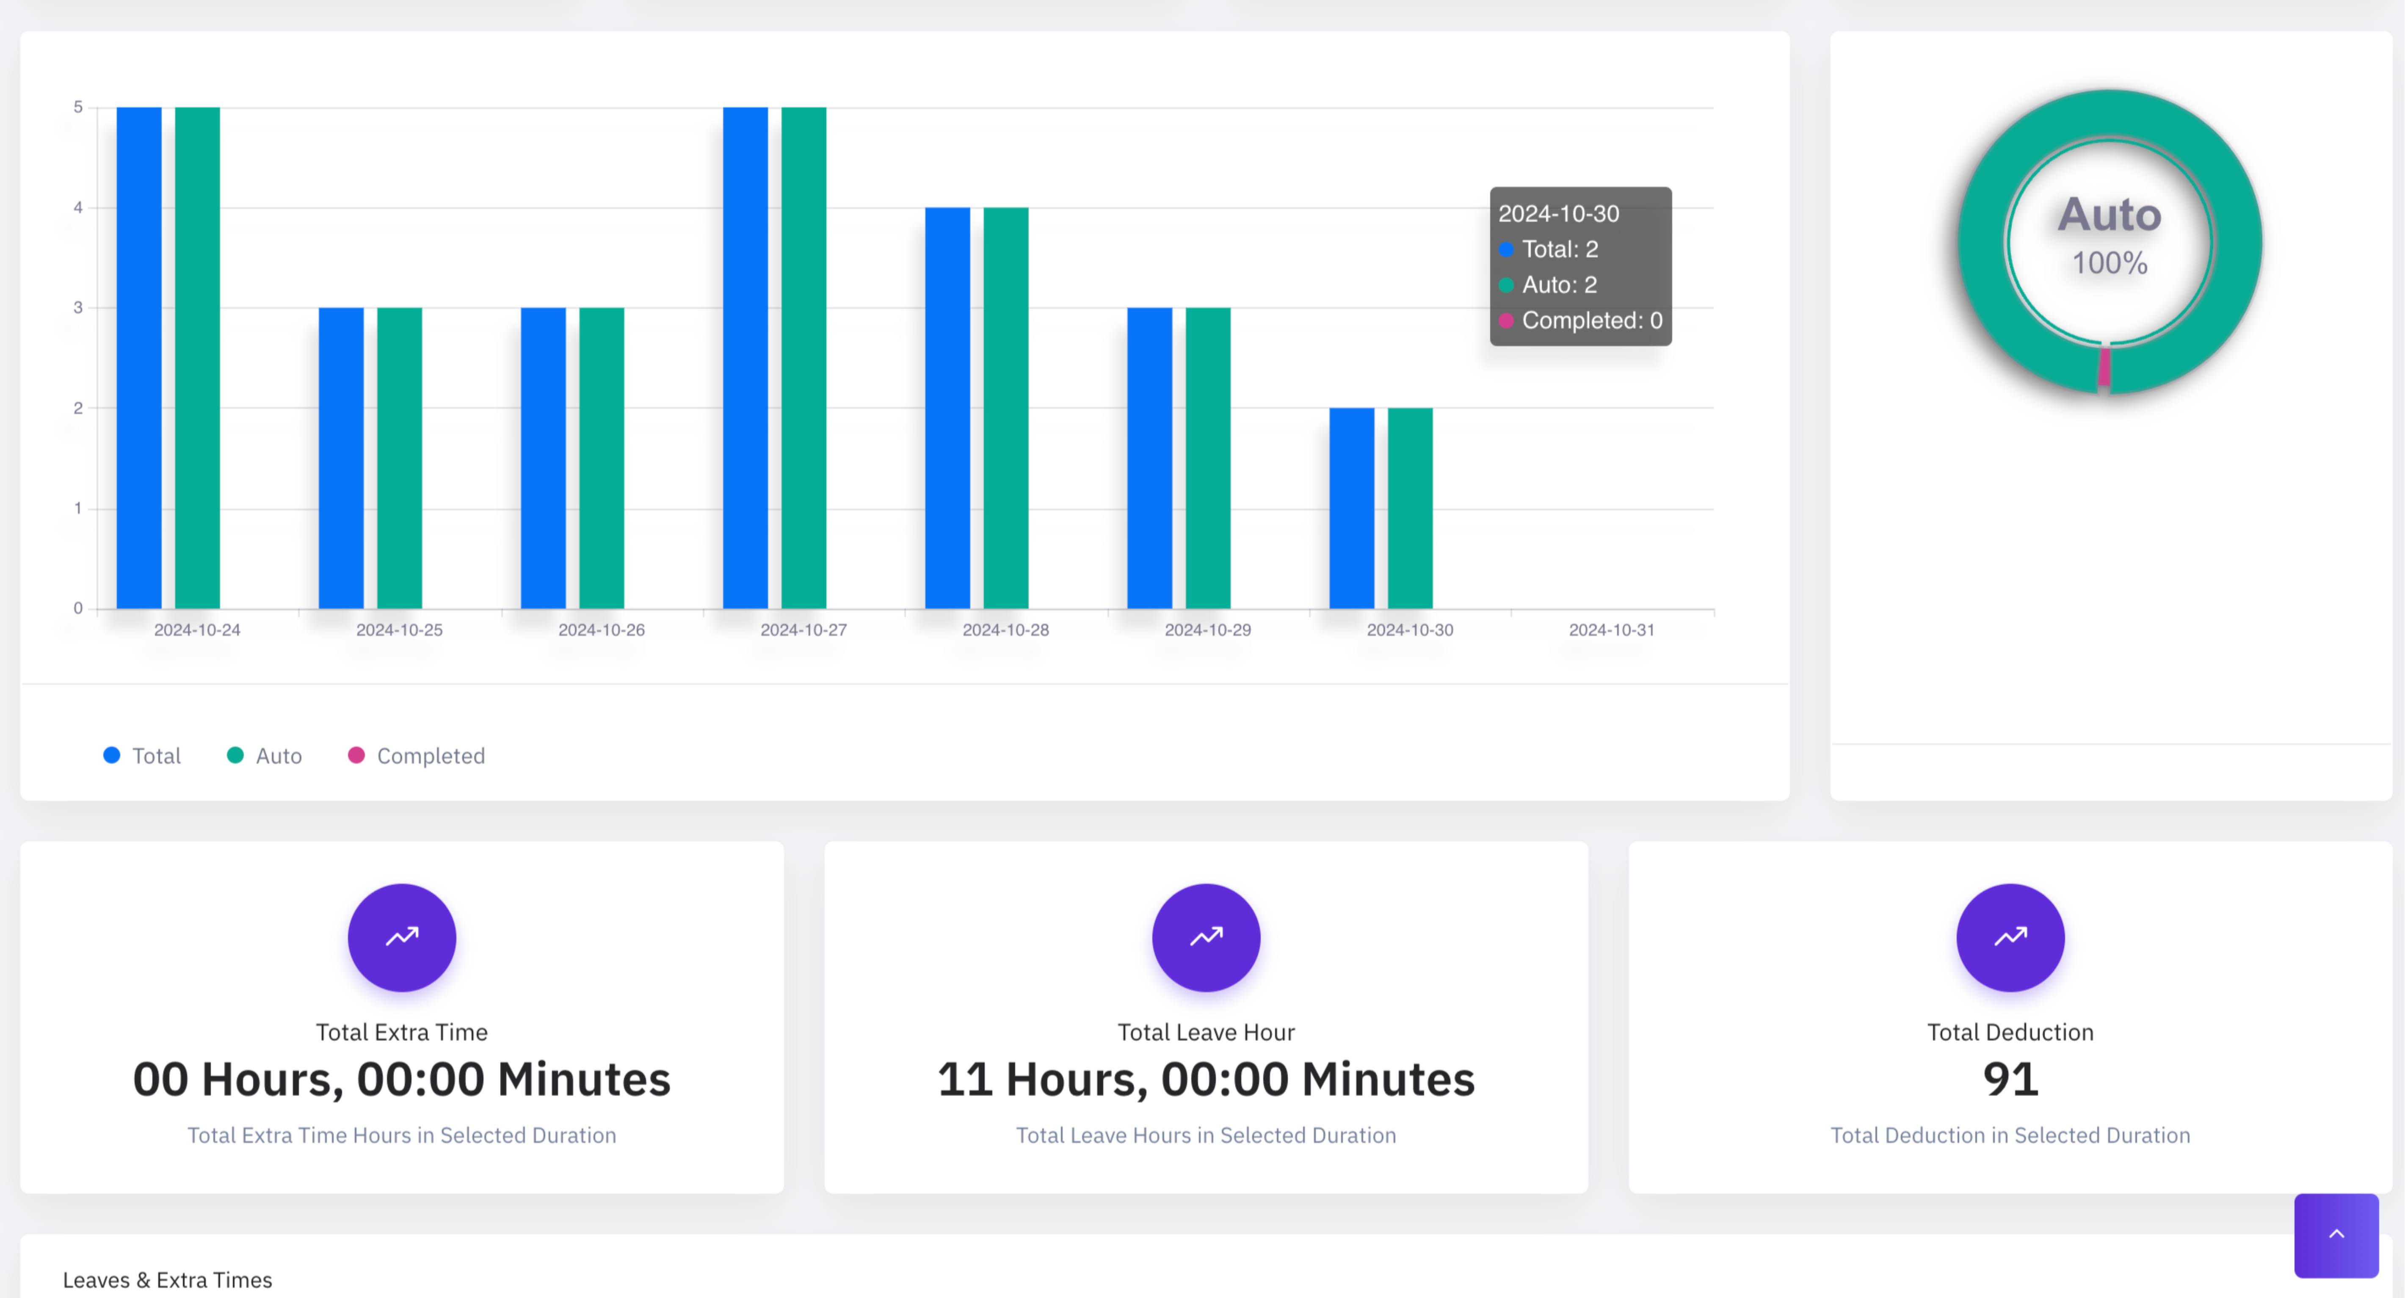Click Total Extra Time Hours in Selected Duration
The width and height of the screenshot is (2405, 1298).
(x=401, y=1135)
